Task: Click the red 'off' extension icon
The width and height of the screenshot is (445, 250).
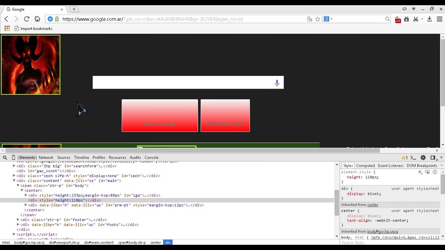Action: [x=398, y=19]
